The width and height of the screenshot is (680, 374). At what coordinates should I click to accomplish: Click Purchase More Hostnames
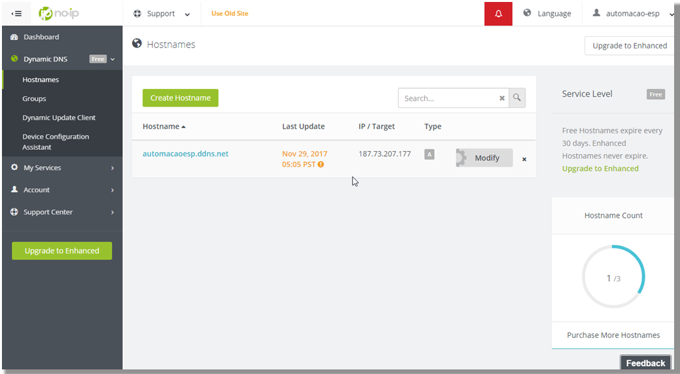[613, 335]
